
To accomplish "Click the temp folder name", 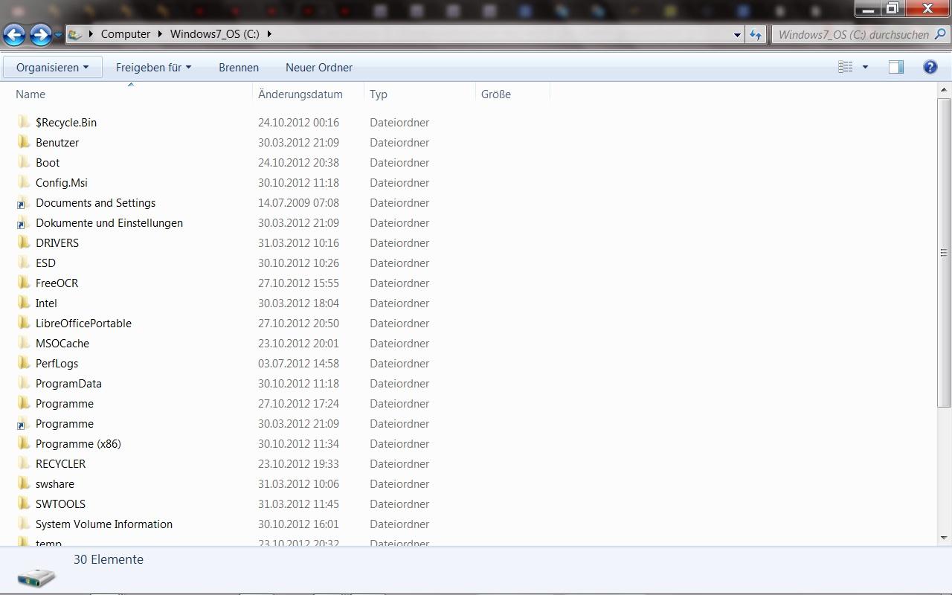I will pyautogui.click(x=48, y=543).
